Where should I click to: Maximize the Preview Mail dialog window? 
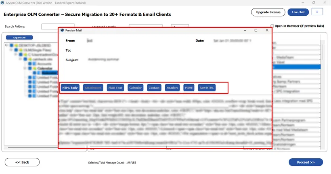click(x=256, y=30)
